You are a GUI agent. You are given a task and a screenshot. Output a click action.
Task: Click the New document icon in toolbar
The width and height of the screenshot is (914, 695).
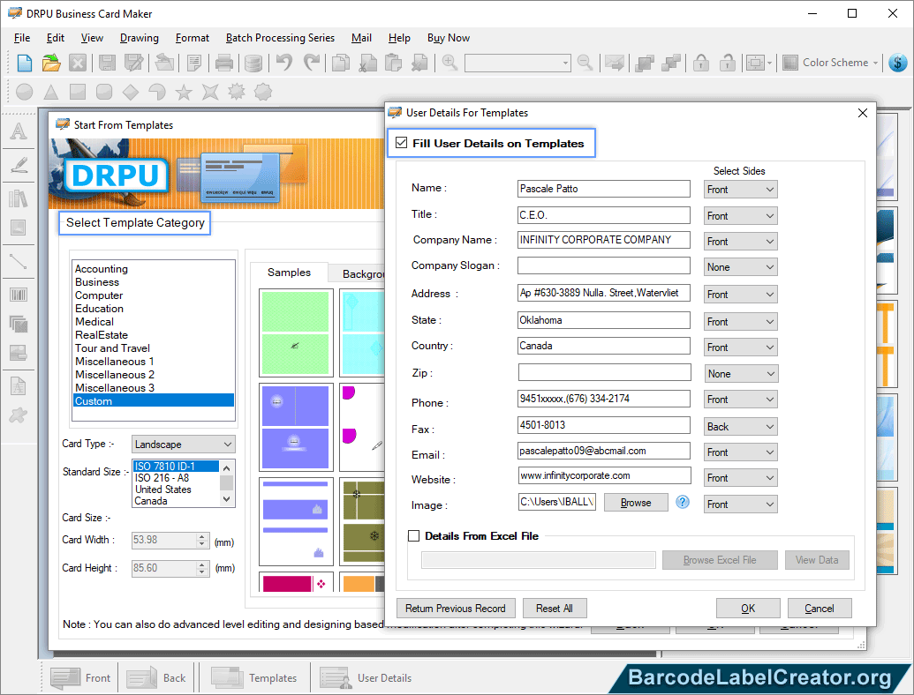(25, 63)
